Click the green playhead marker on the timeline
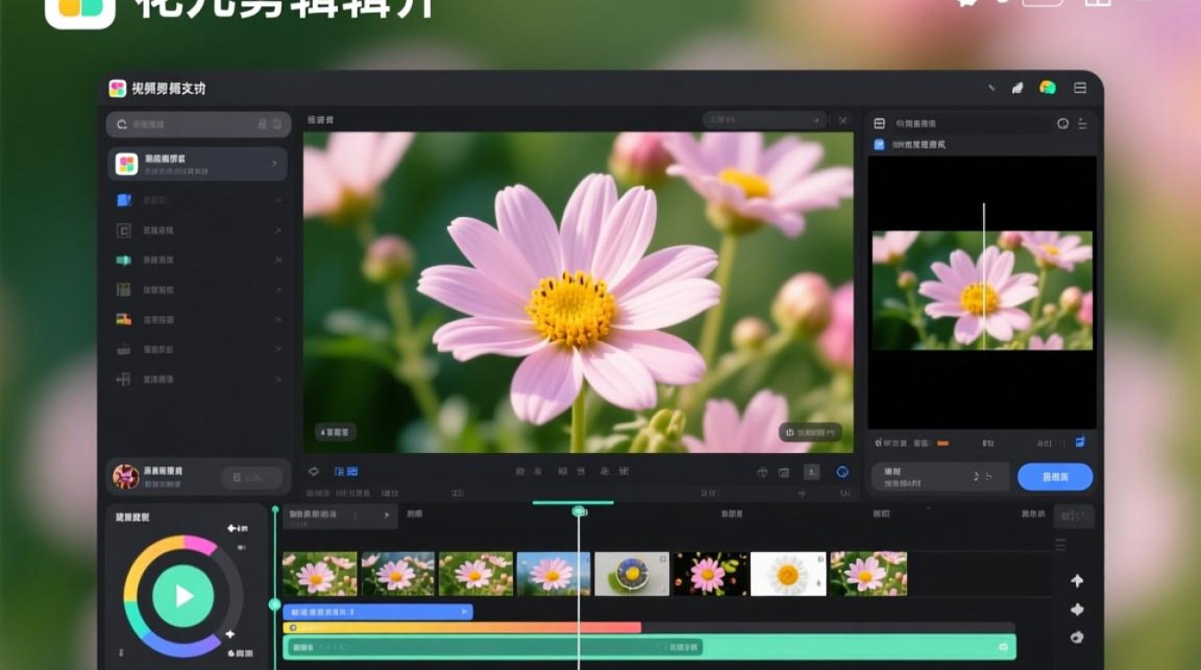1201x670 pixels. tap(579, 511)
